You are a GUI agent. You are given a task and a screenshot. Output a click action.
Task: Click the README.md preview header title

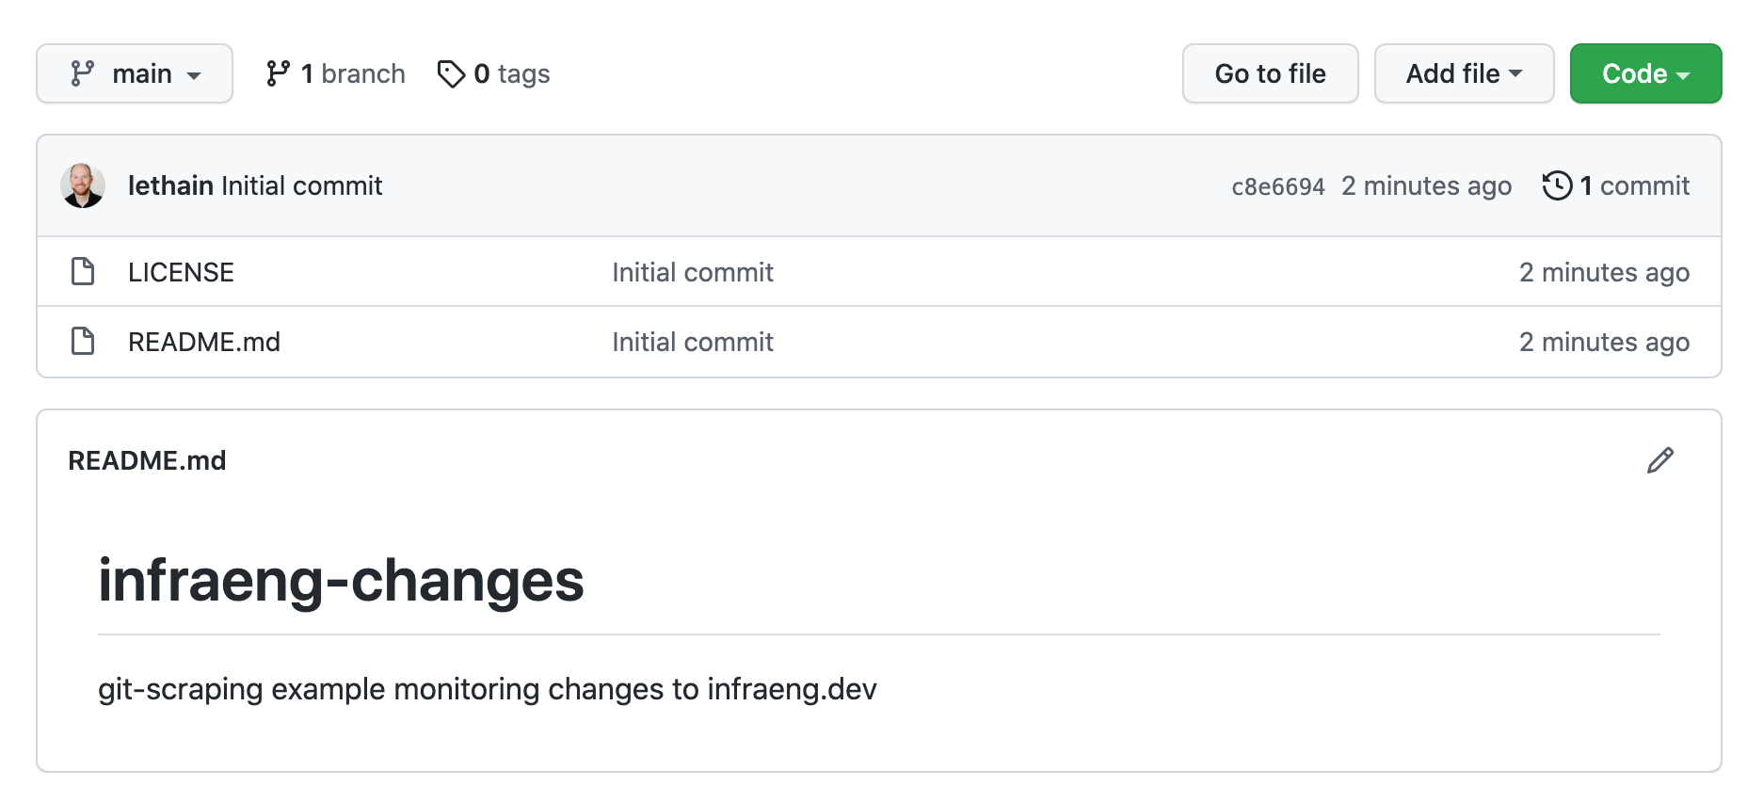click(x=147, y=460)
